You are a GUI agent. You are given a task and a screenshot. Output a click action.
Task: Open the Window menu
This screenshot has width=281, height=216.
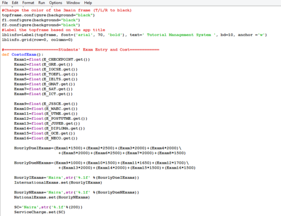click(73, 3)
